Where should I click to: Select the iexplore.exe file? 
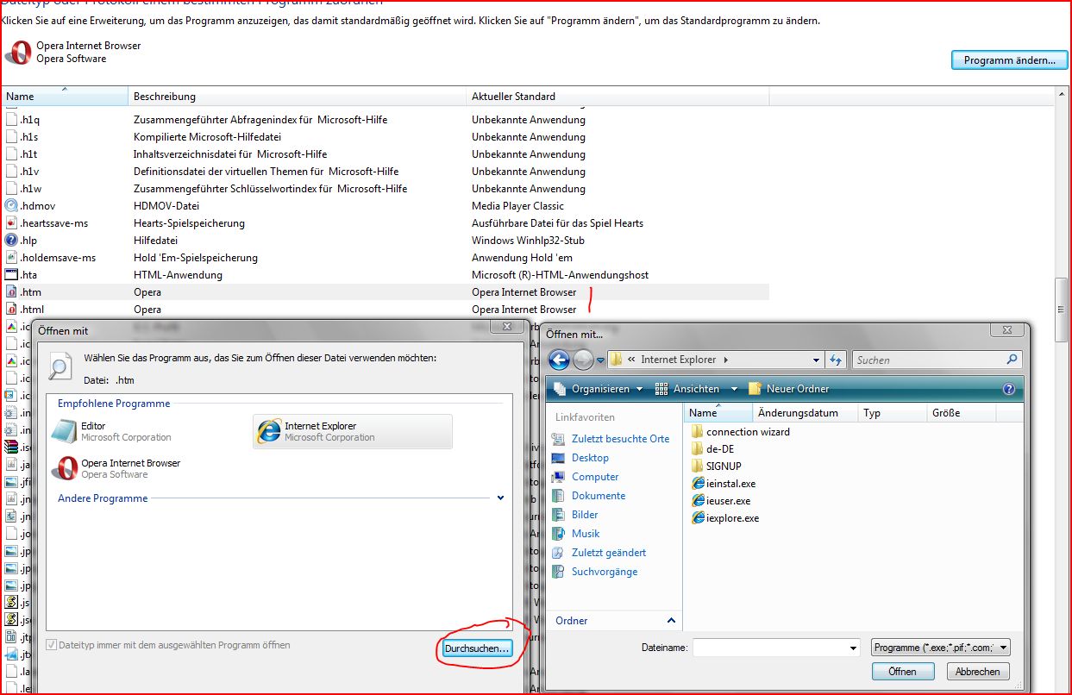point(724,518)
